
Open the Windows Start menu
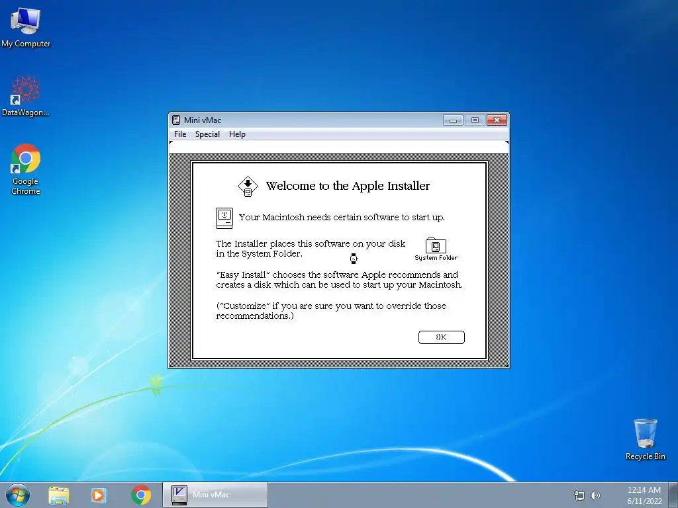click(x=17, y=495)
